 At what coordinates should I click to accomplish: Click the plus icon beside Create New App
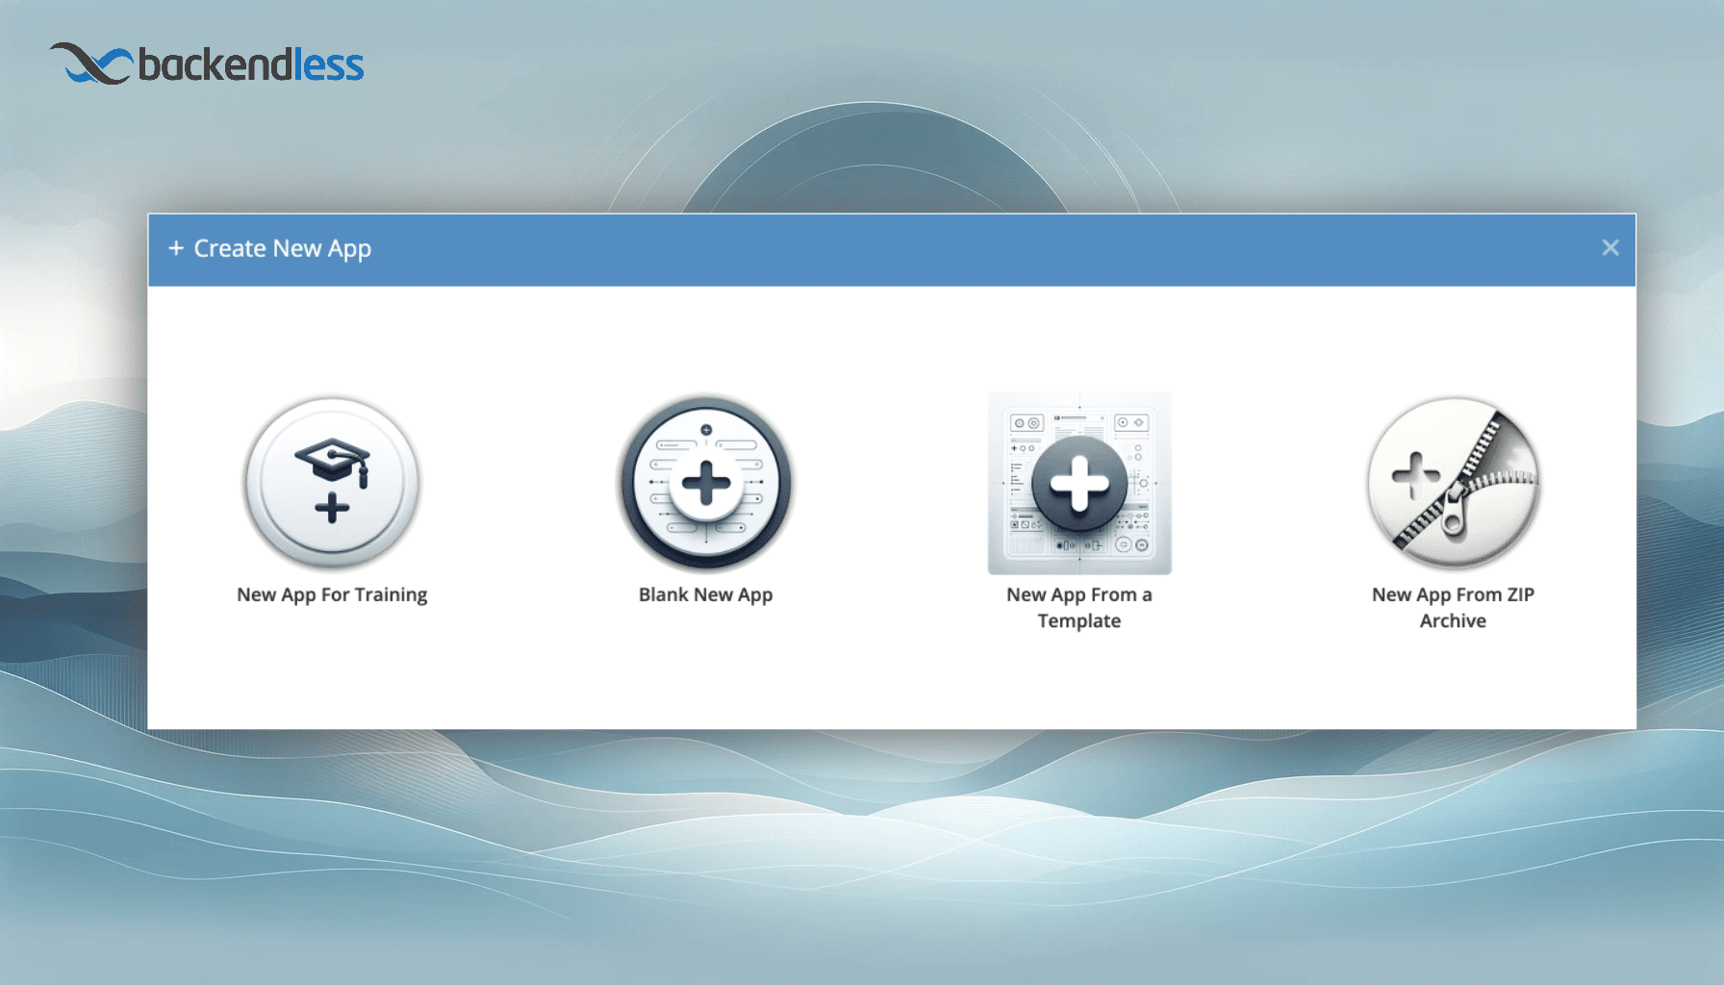pos(176,248)
